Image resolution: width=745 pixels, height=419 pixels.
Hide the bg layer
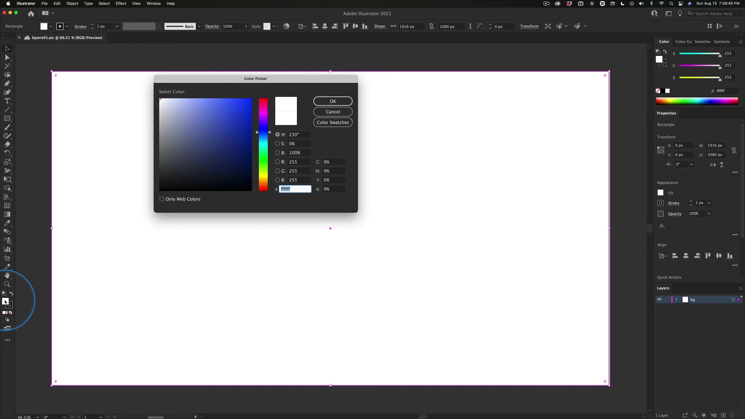pos(659,299)
